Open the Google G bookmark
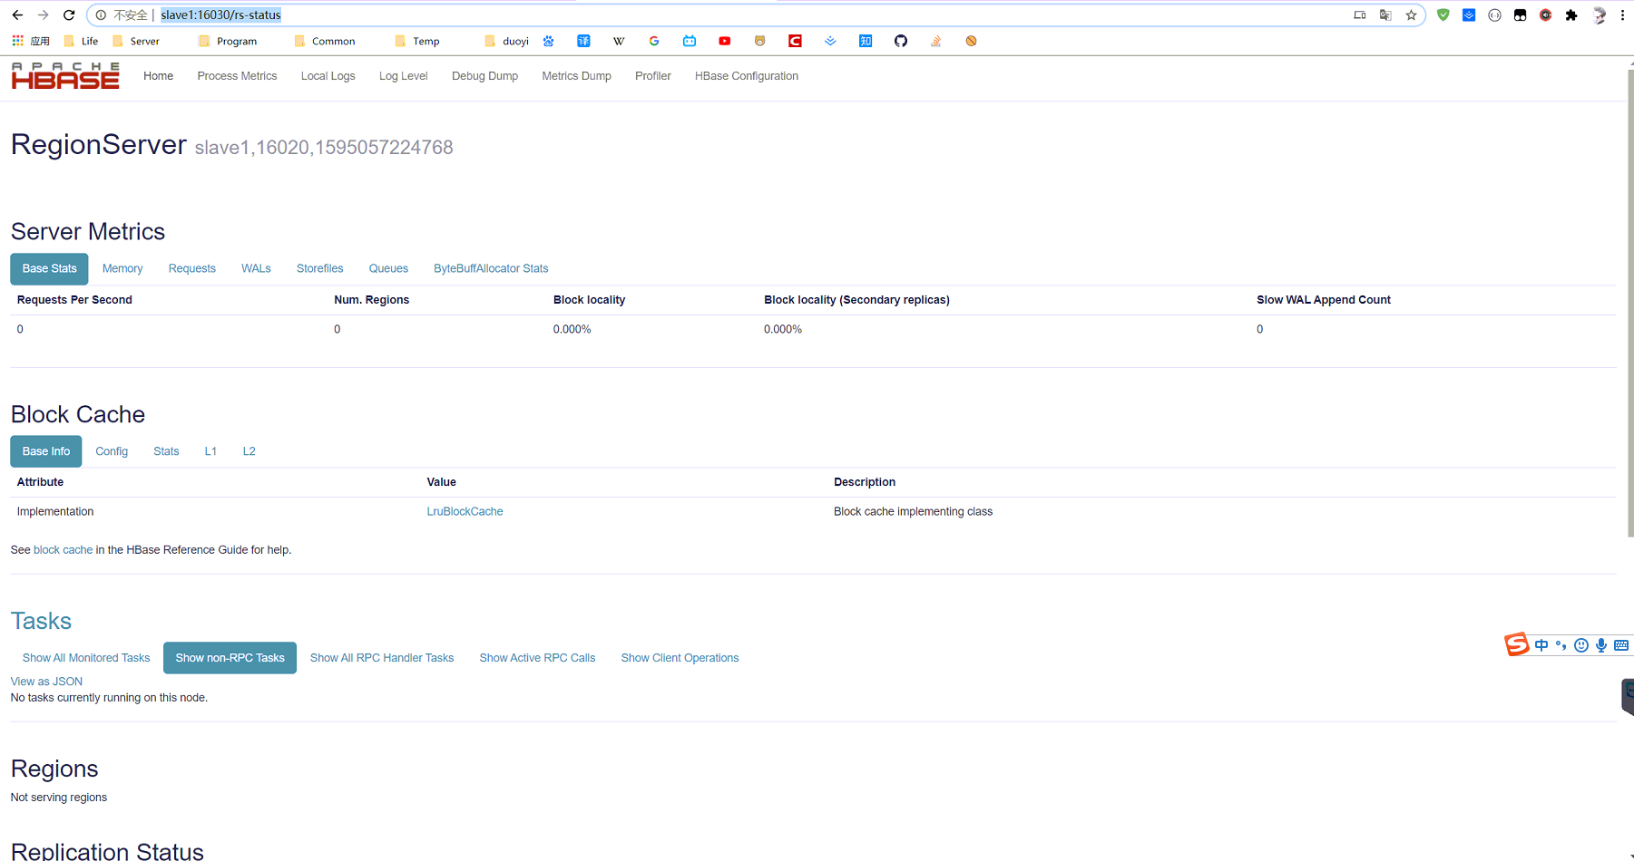This screenshot has width=1634, height=861. pyautogui.click(x=654, y=41)
